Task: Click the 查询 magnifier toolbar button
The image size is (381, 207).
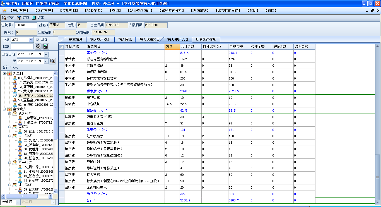Action: coord(8,18)
